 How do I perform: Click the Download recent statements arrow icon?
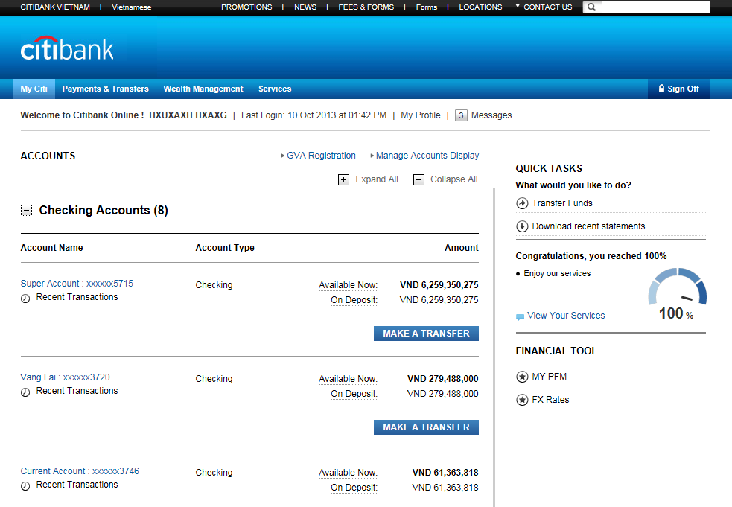[522, 226]
